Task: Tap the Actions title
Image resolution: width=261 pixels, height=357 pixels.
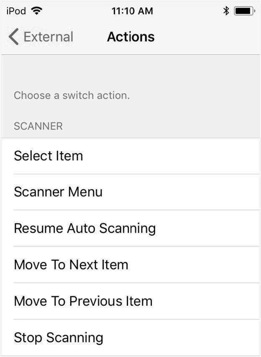Action: click(x=131, y=37)
